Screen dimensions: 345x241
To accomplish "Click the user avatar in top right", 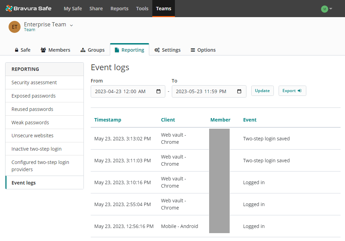I will click(x=324, y=9).
